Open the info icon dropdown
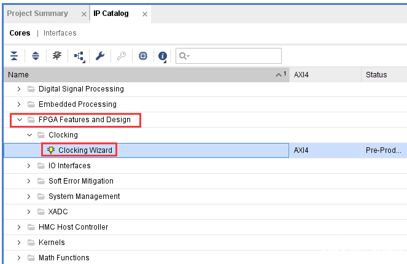The height and width of the screenshot is (264, 407). [x=163, y=56]
